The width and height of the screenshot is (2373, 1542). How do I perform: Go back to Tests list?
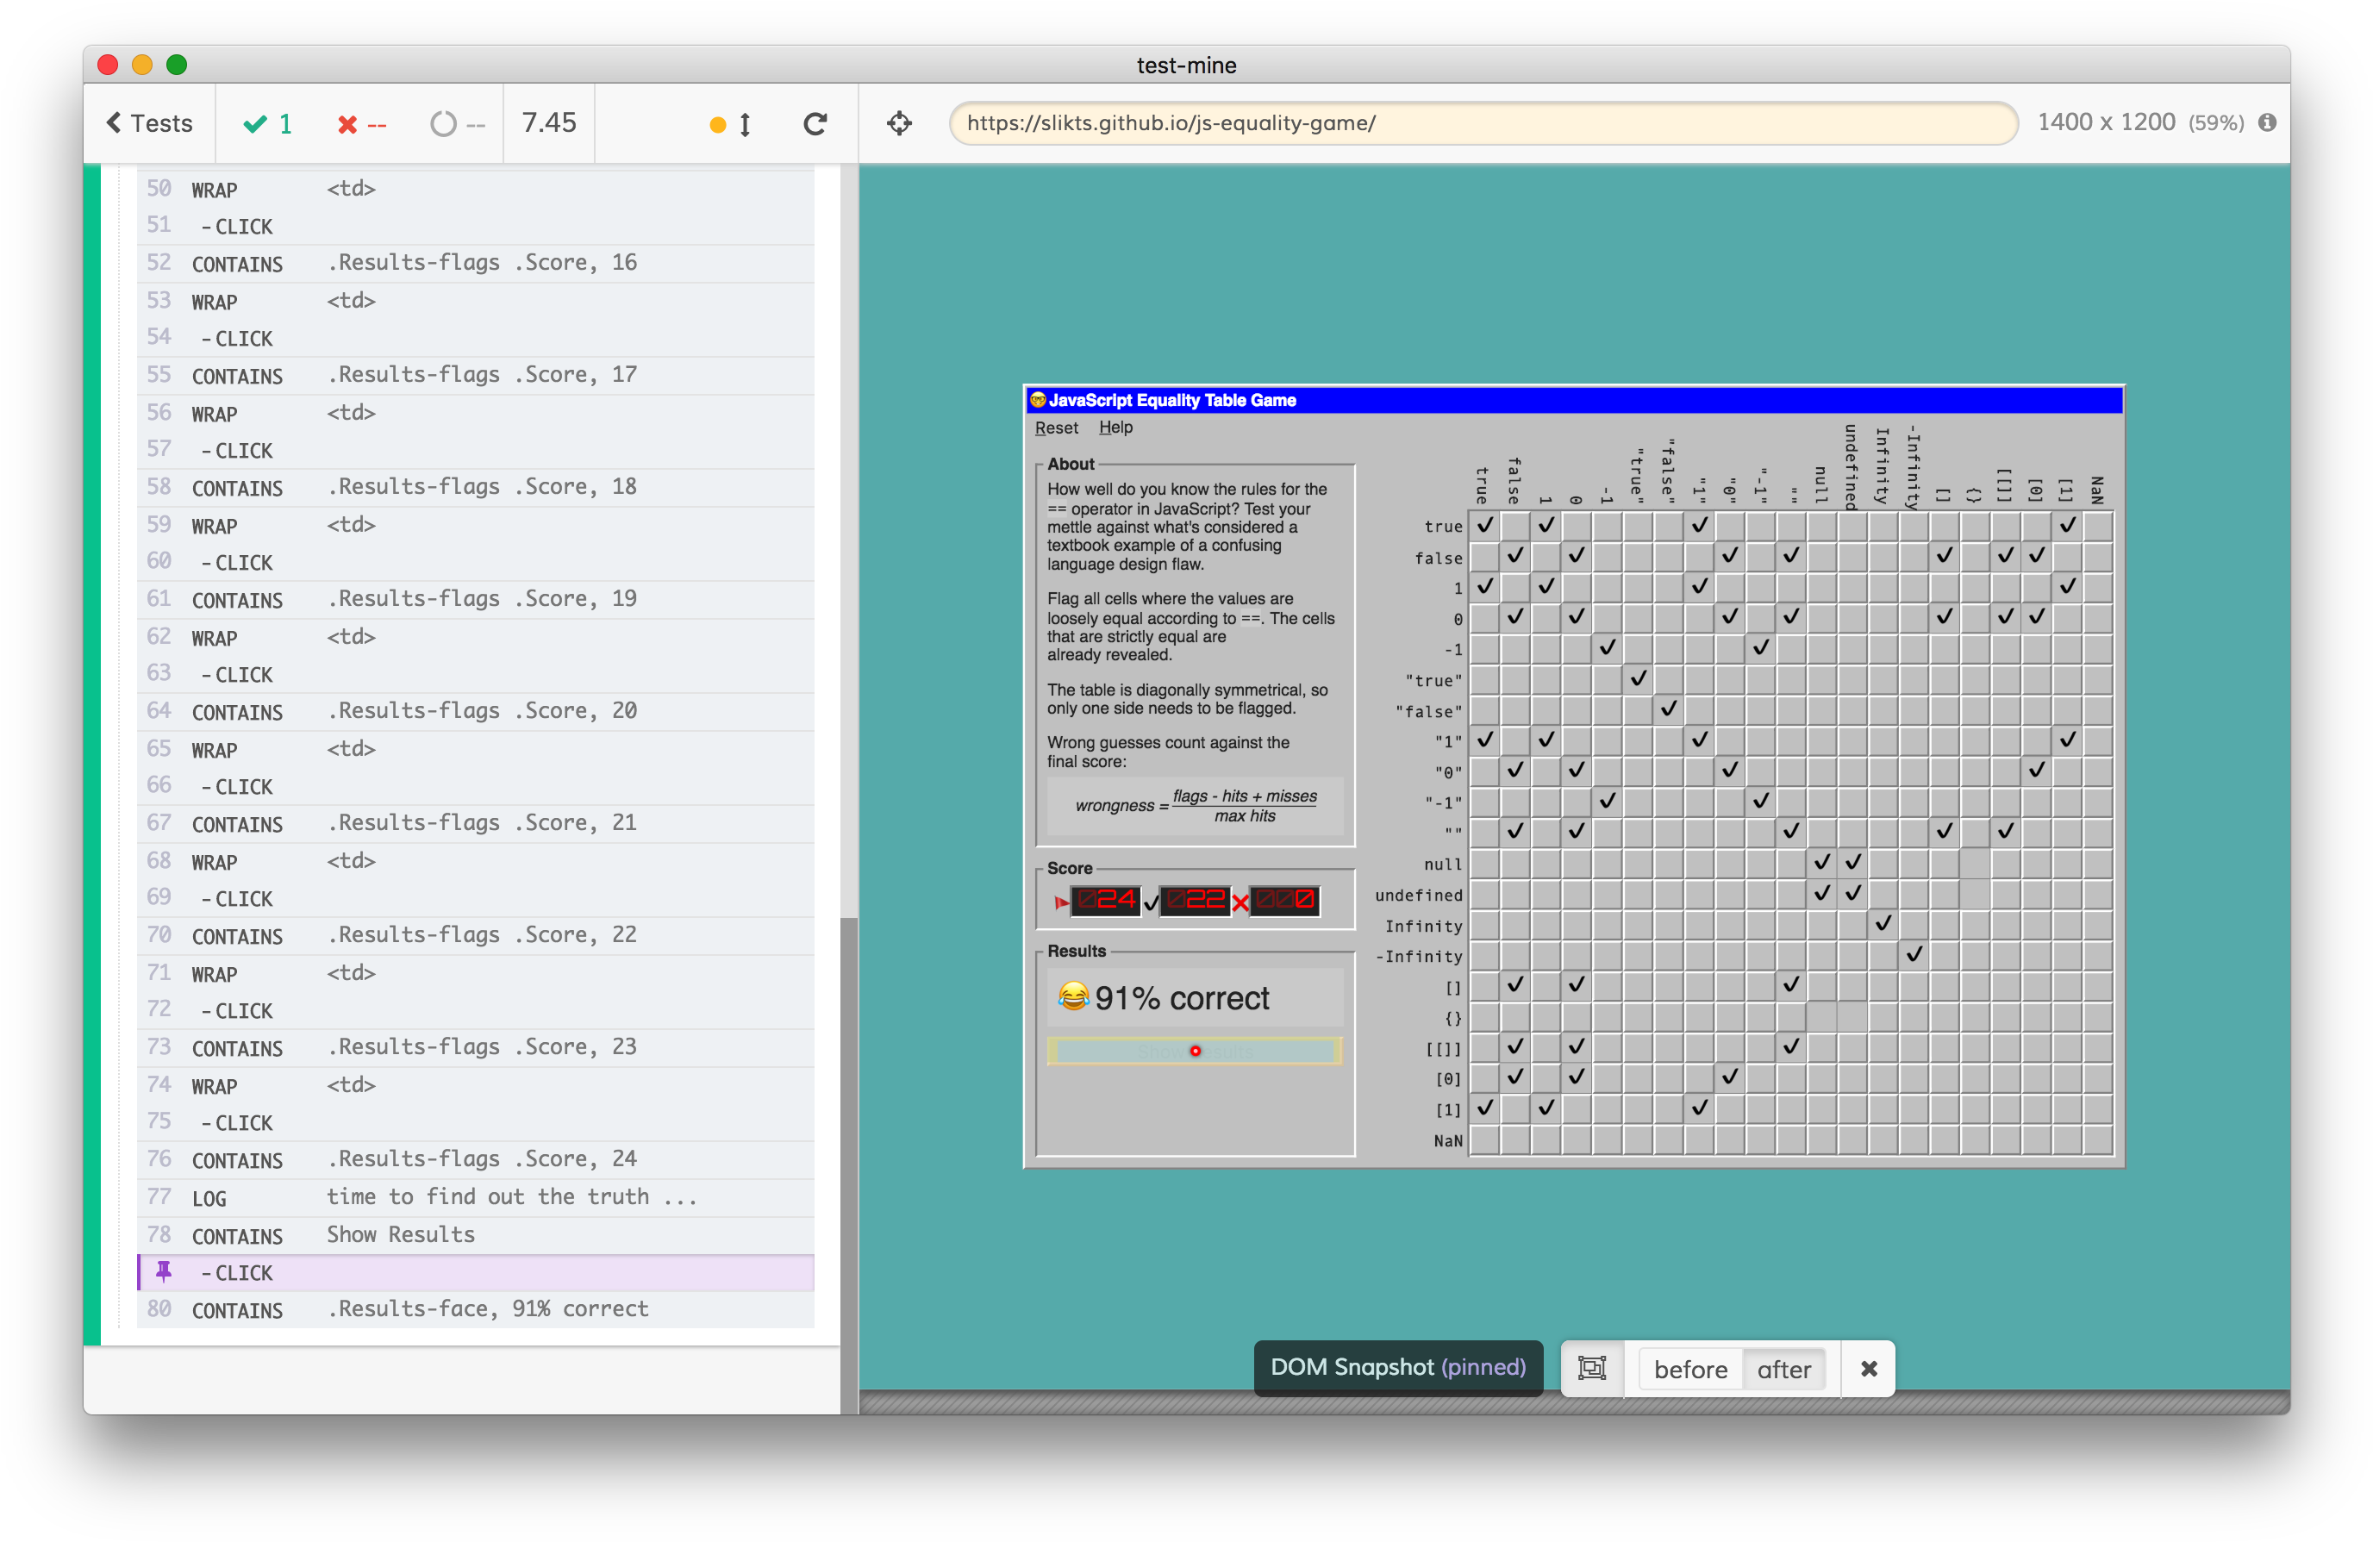150,123
